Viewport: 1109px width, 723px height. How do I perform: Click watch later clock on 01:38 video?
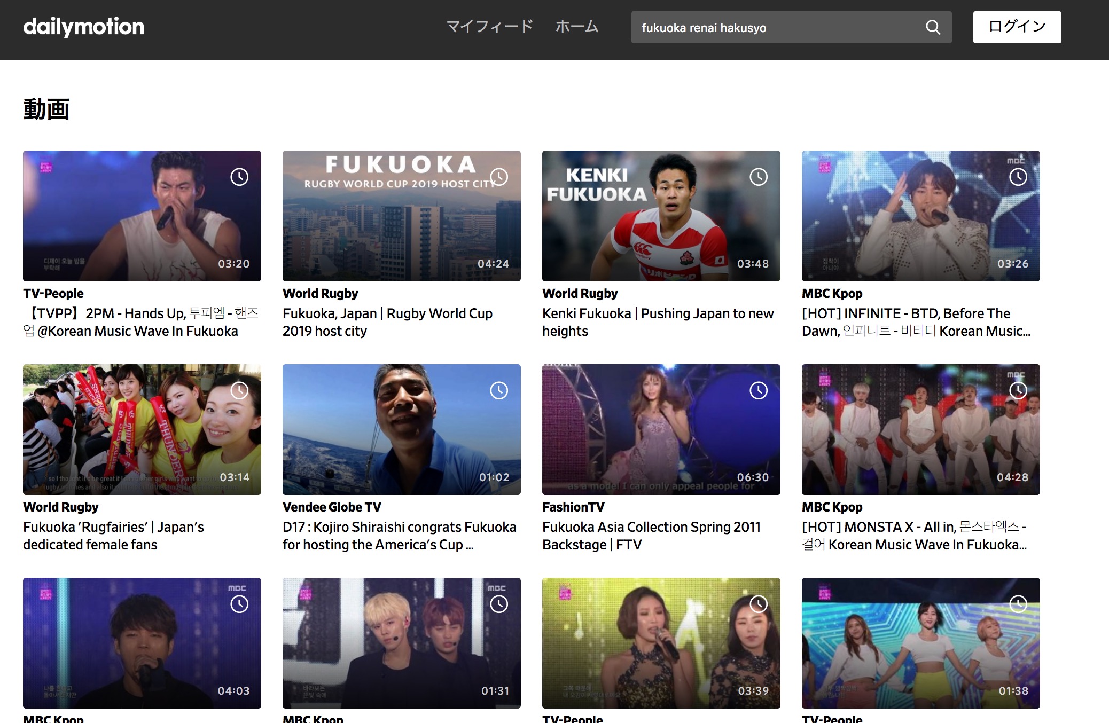point(1018,604)
